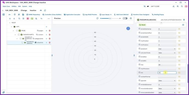Collapse the APP tree node

(12, 27)
